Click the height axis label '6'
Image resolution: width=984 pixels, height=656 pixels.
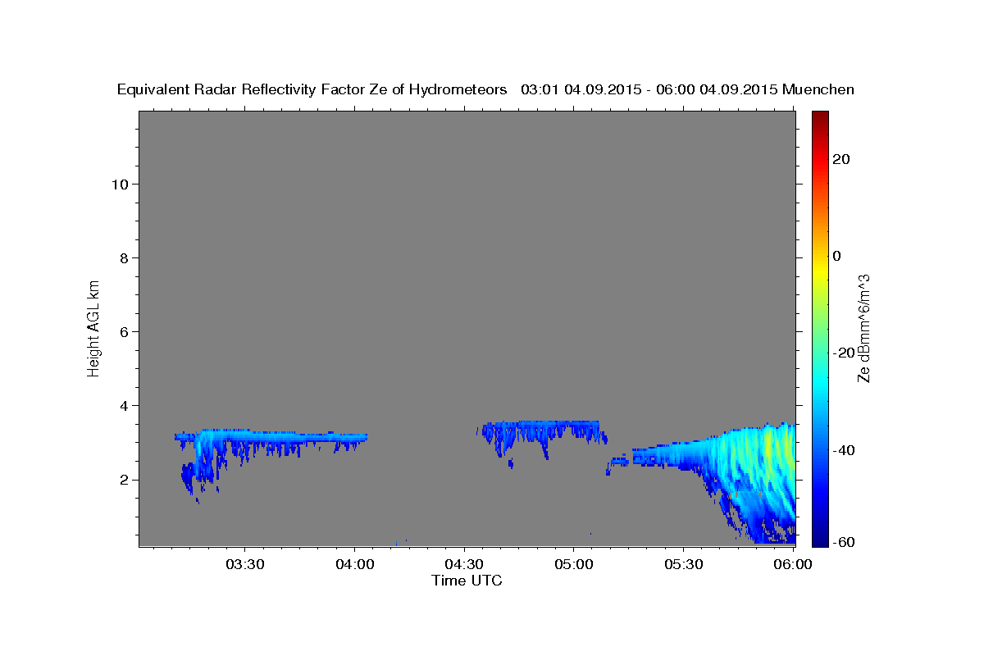[x=122, y=331]
